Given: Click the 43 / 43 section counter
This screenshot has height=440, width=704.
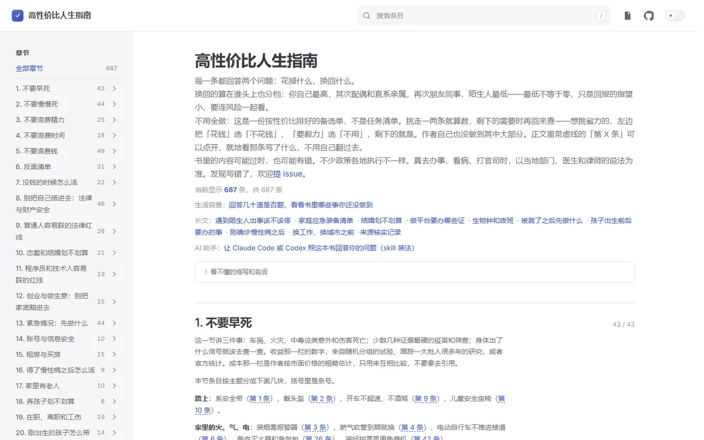Looking at the screenshot, I should pos(624,324).
